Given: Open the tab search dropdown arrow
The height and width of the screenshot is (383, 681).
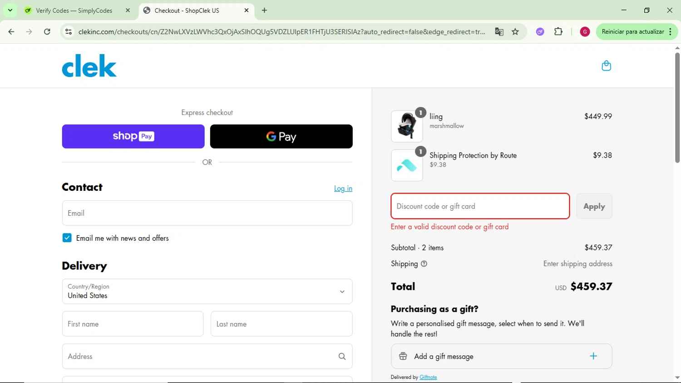Looking at the screenshot, I should (10, 10).
